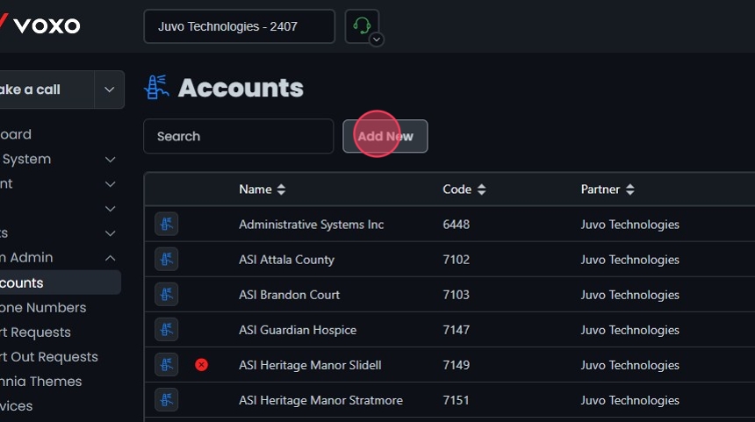The width and height of the screenshot is (755, 422).
Task: Expand the System section chevron in sidebar
Action: [x=111, y=160]
